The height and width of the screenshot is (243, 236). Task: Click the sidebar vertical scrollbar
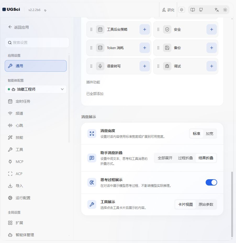(69, 98)
